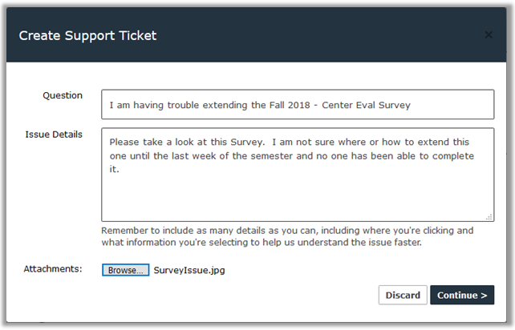This screenshot has height=330, width=515.
Task: Click the Issue Details label
Action: click(x=54, y=134)
